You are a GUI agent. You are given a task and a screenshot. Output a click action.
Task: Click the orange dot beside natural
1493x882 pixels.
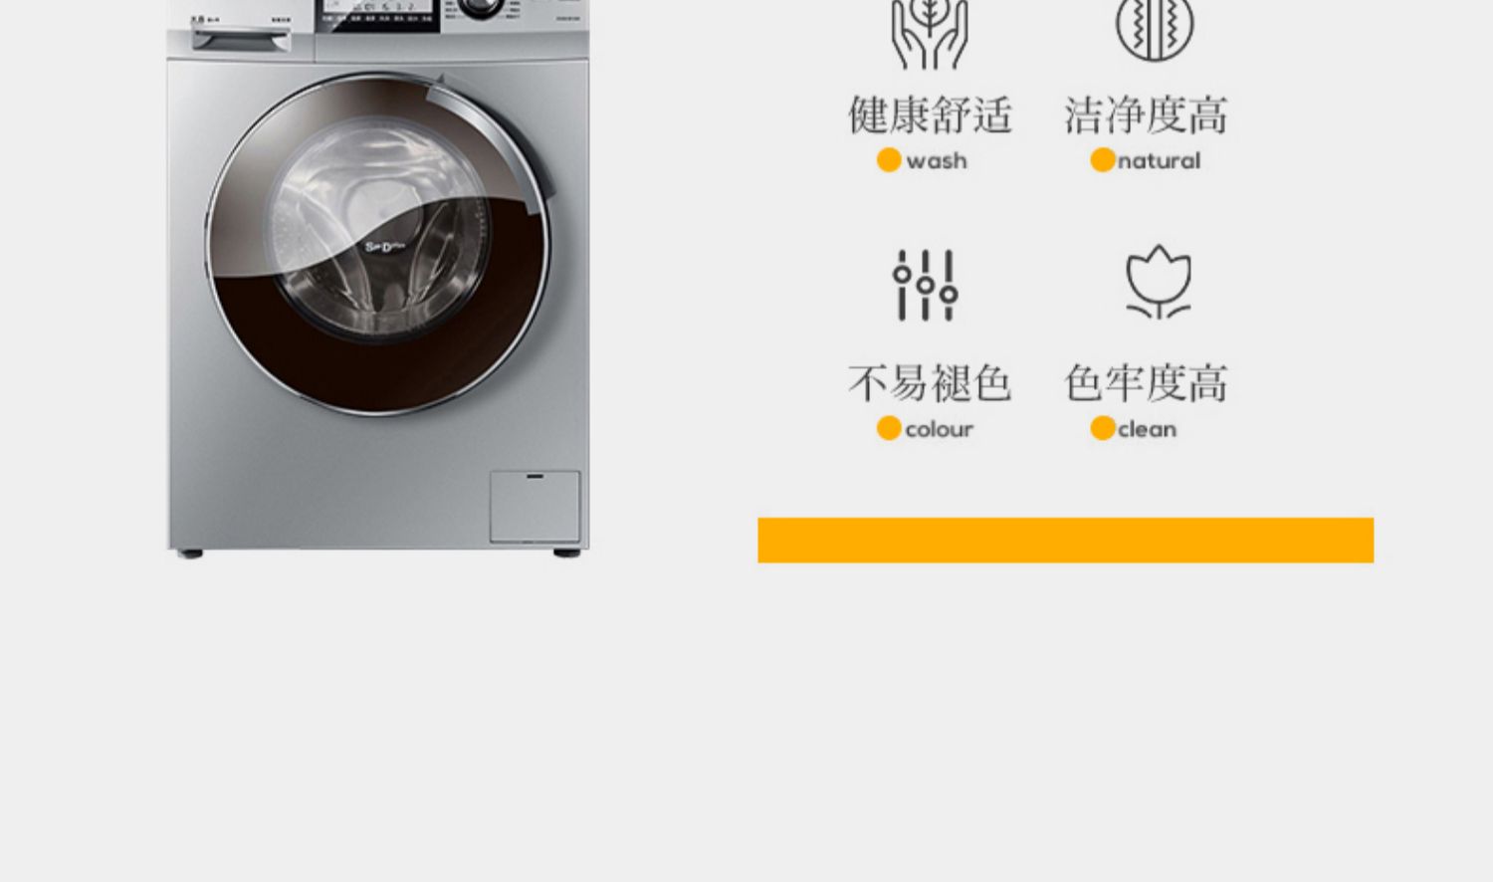(x=1102, y=160)
